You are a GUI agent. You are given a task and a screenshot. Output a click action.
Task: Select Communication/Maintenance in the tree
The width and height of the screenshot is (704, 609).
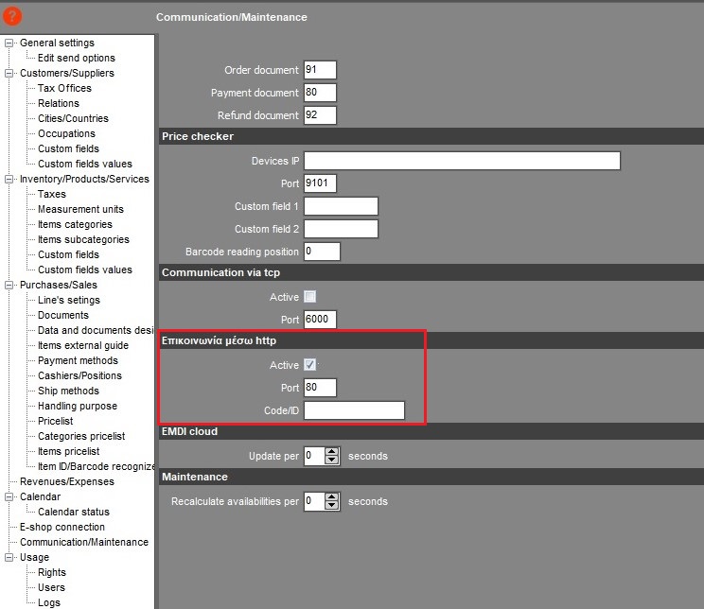84,542
